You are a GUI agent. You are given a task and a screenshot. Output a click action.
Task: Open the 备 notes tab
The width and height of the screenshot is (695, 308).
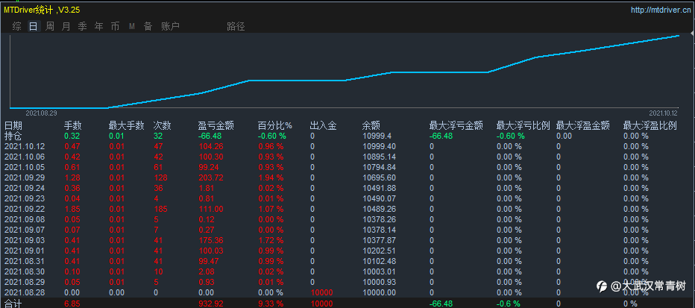point(148,27)
